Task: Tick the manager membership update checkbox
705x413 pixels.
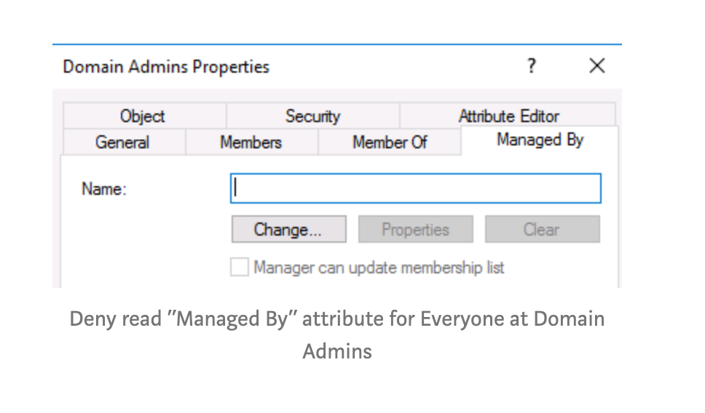Action: click(x=240, y=268)
